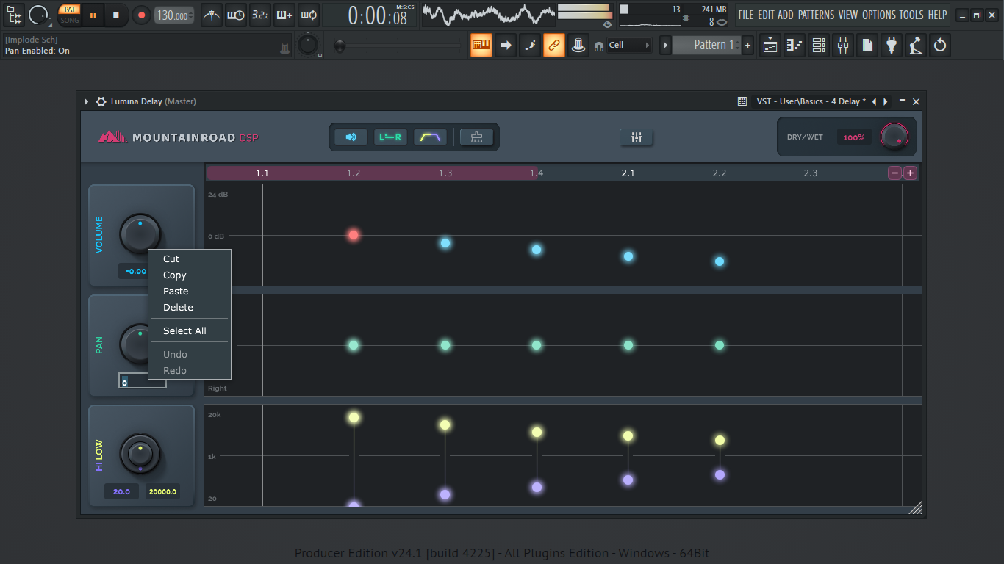Viewport: 1004px width, 564px height.
Task: Enable typing keyboard to piano icon
Action: click(482, 45)
